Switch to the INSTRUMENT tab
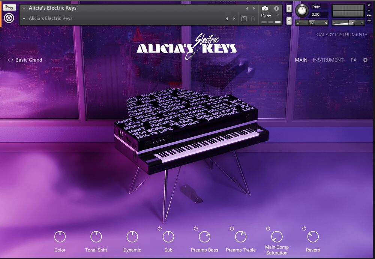Image resolution: width=375 pixels, height=259 pixels. [x=328, y=60]
